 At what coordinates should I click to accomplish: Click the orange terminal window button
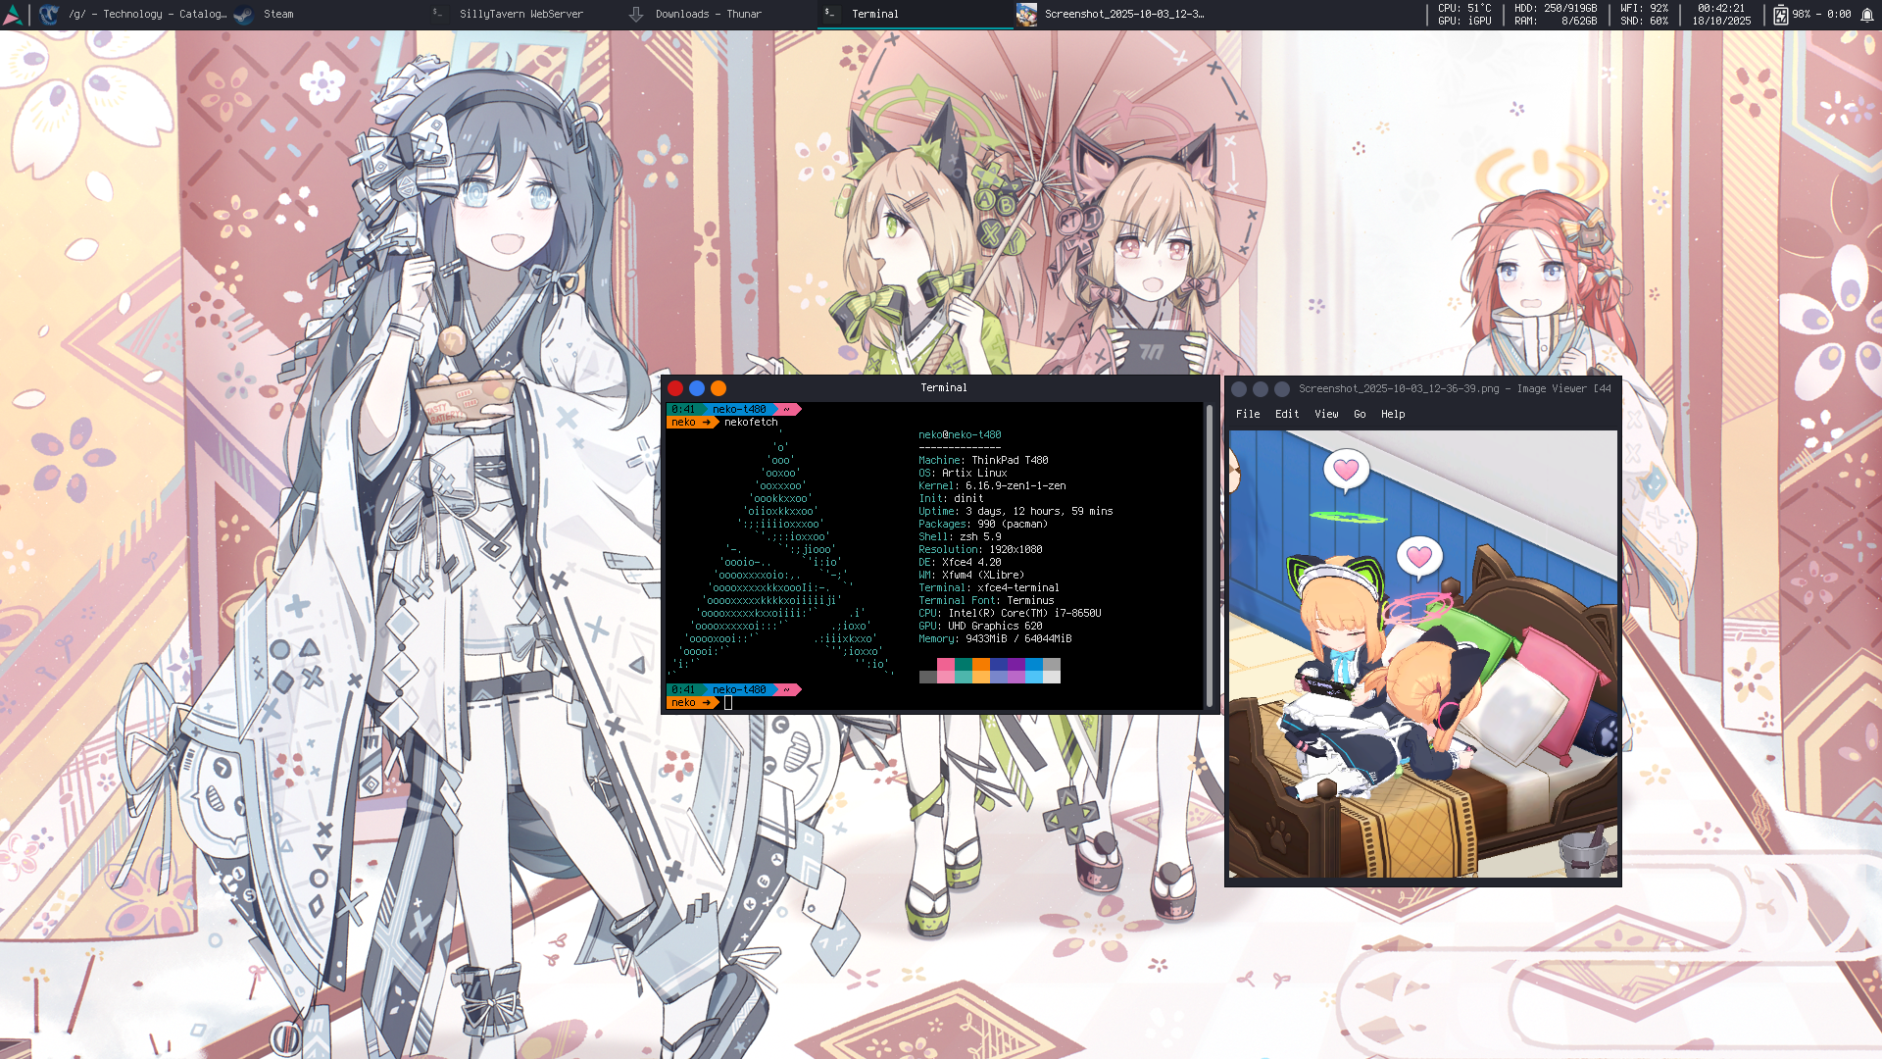pyautogui.click(x=718, y=388)
